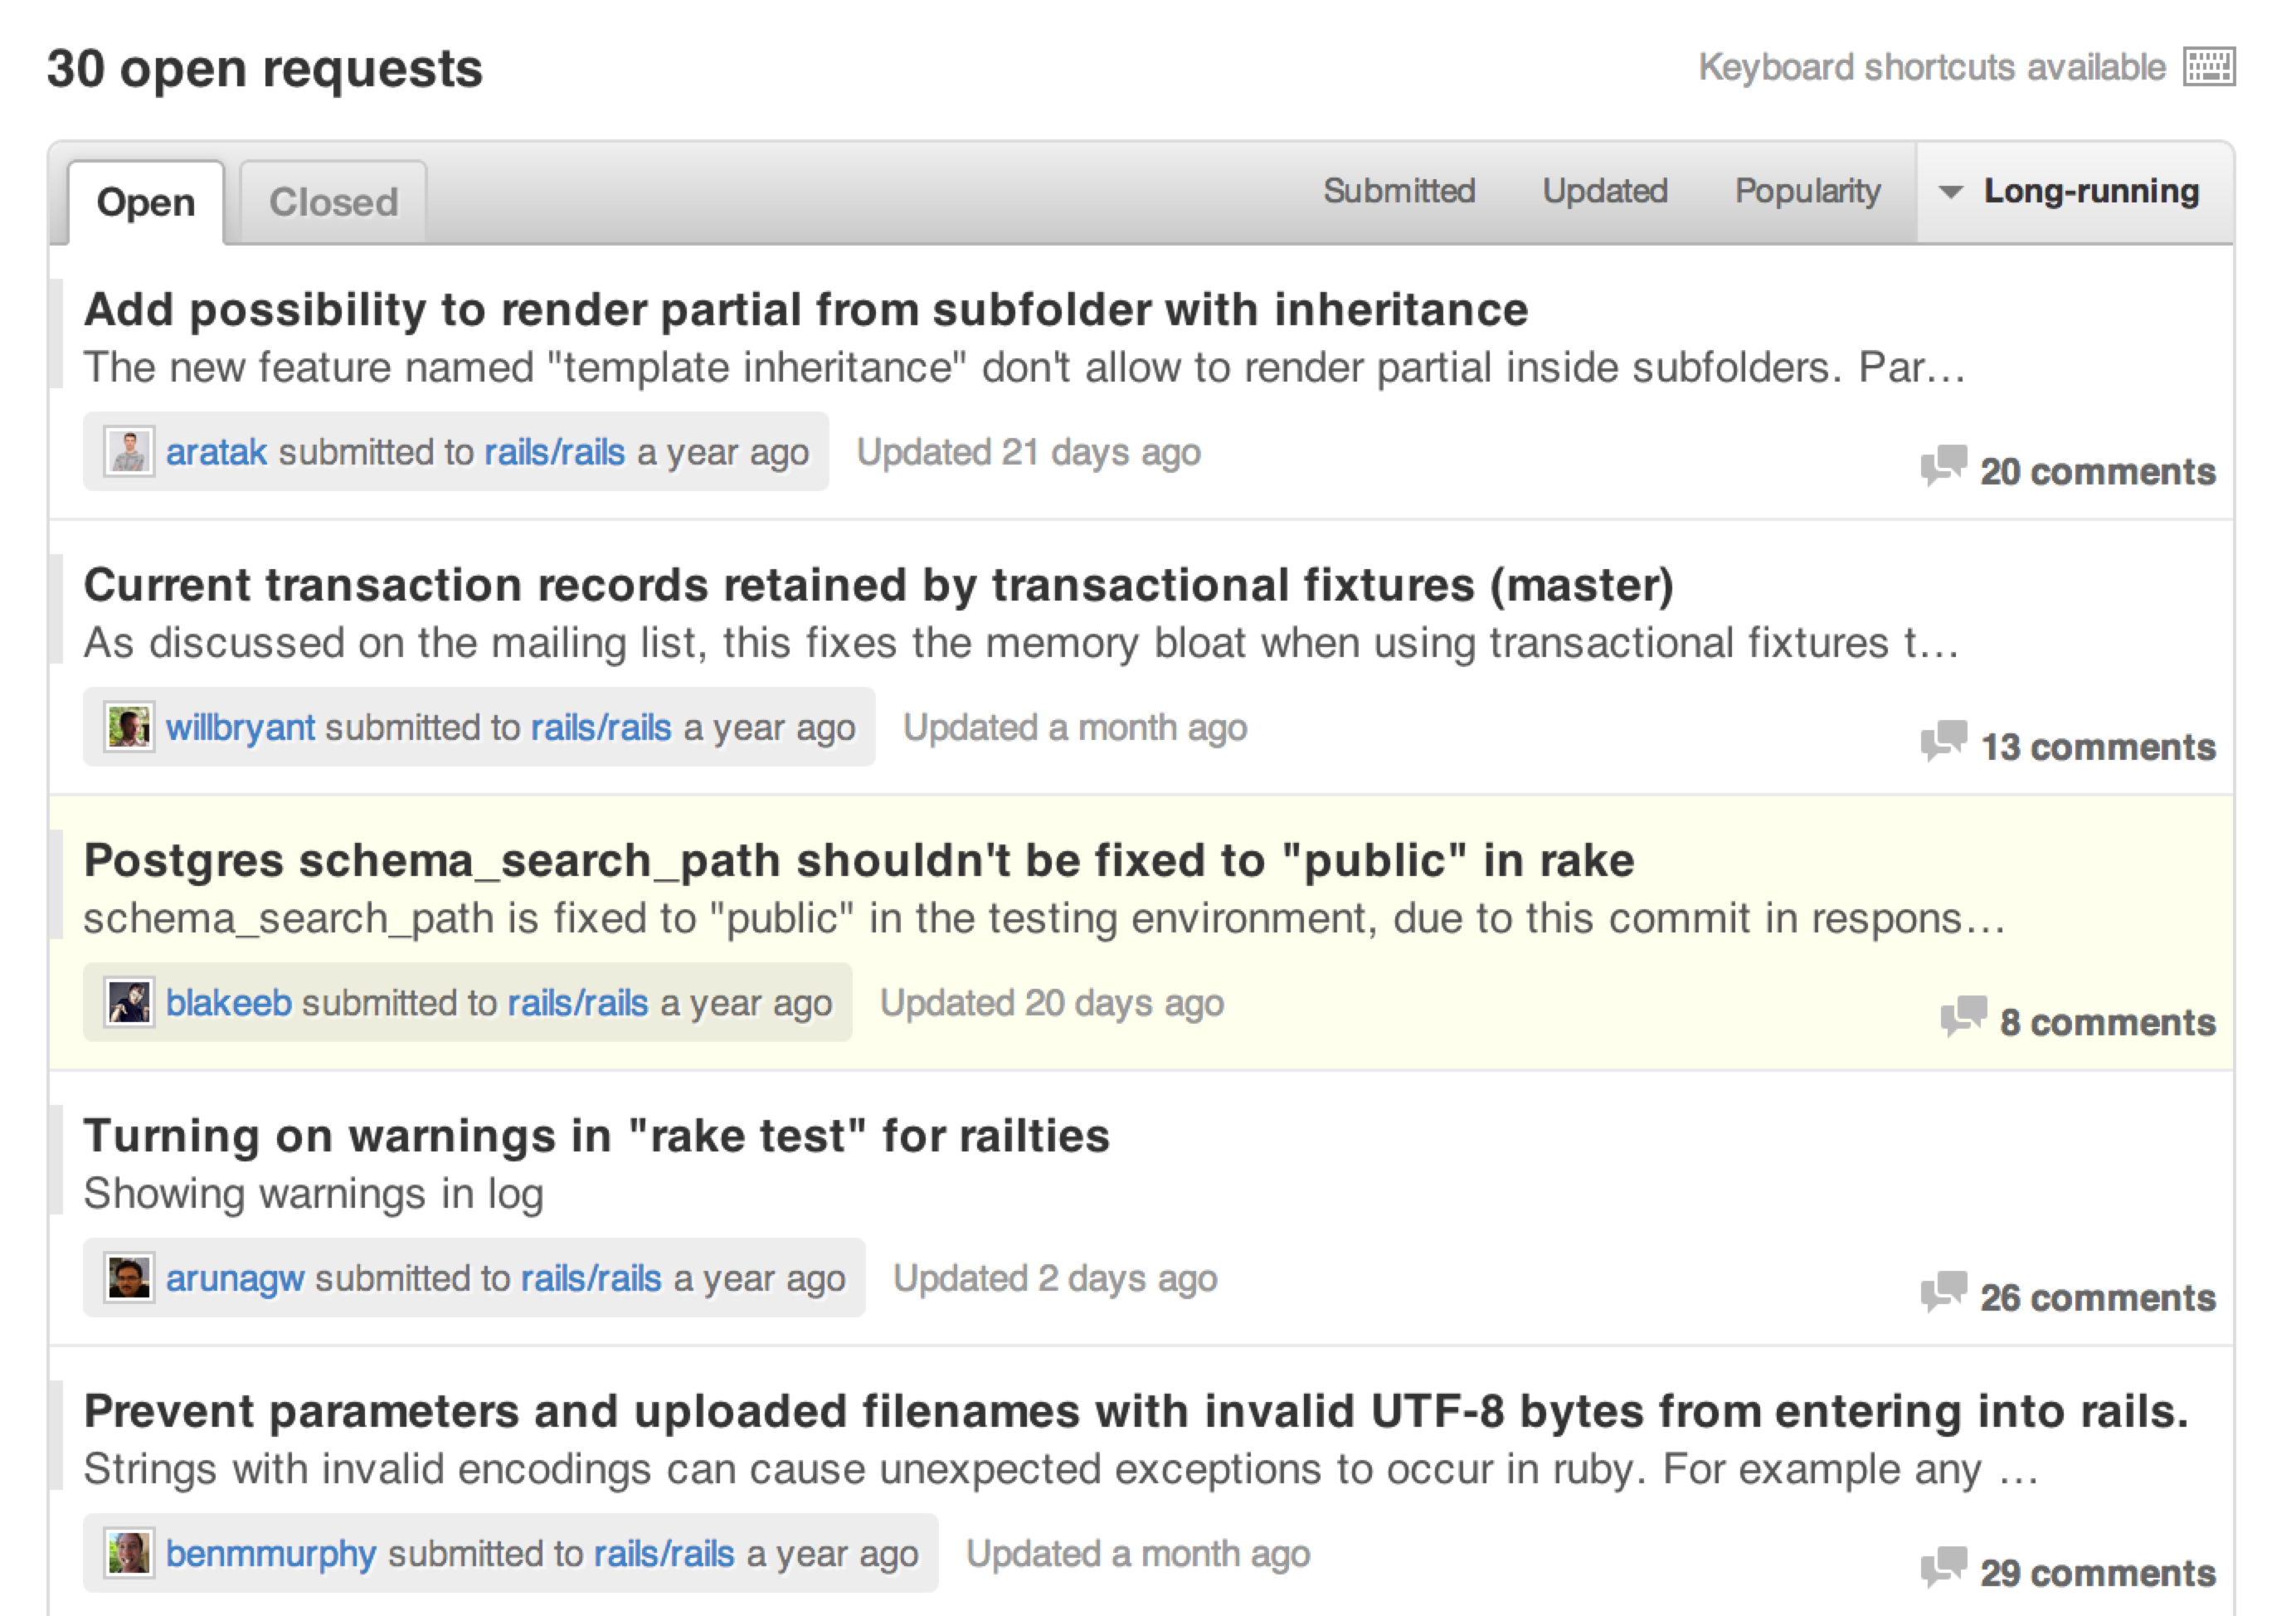This screenshot has width=2296, height=1616.
Task: Switch to the Closed tab
Action: point(333,202)
